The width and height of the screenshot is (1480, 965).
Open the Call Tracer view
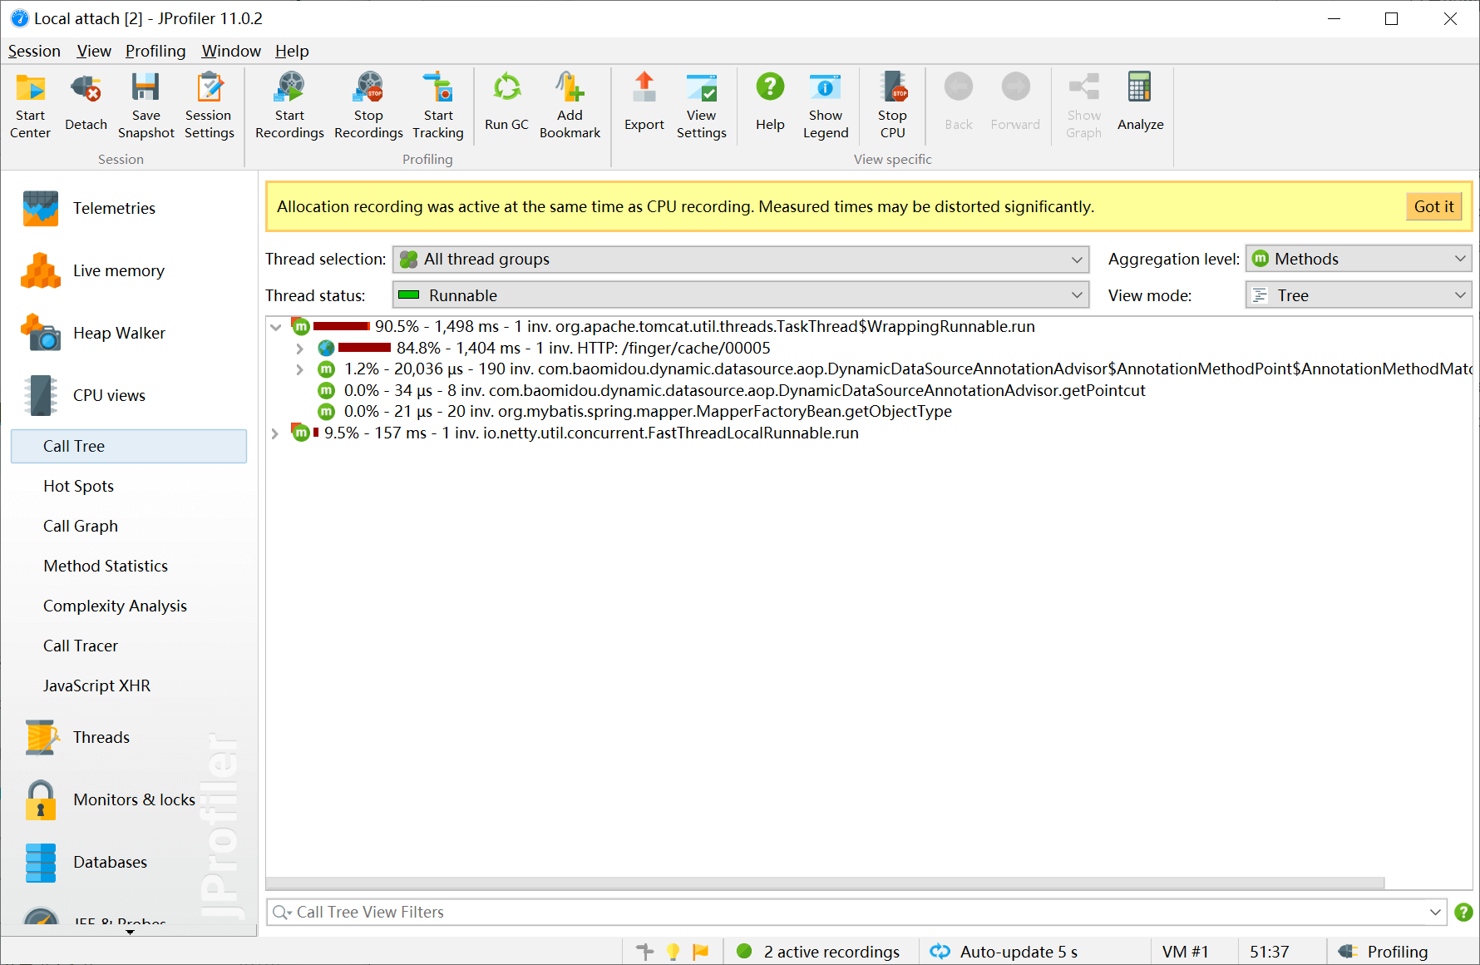(129, 646)
